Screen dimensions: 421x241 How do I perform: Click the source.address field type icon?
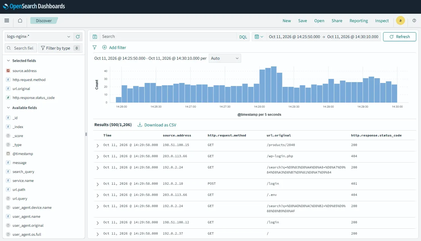click(8, 71)
